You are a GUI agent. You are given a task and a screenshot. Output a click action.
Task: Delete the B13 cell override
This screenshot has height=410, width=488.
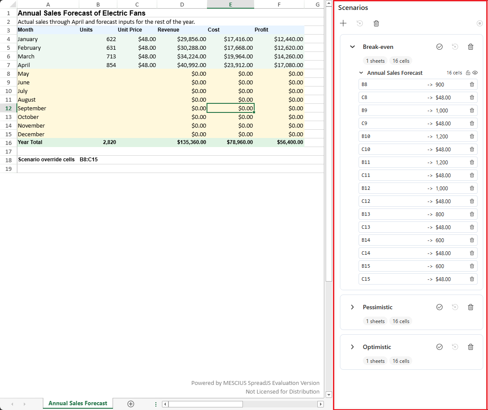(472, 214)
